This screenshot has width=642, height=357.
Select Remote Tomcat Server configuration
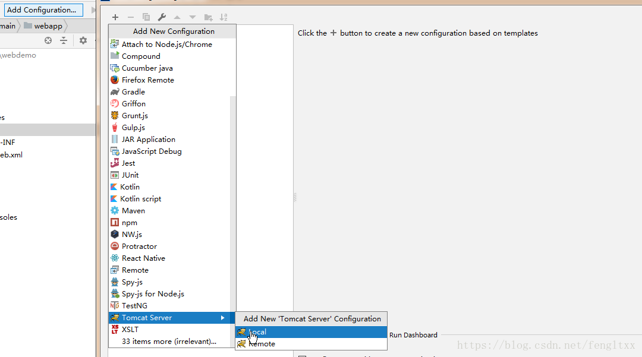[x=311, y=344]
